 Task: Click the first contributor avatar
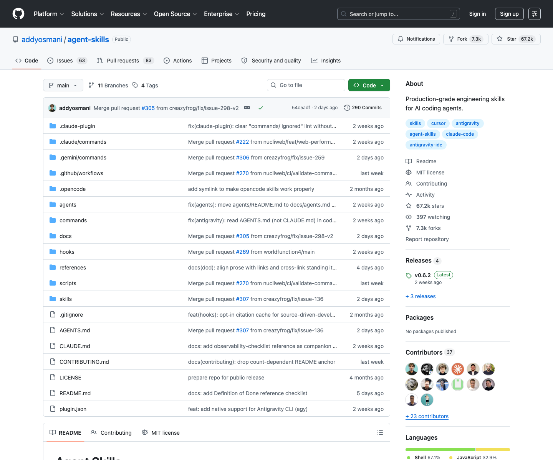[412, 369]
